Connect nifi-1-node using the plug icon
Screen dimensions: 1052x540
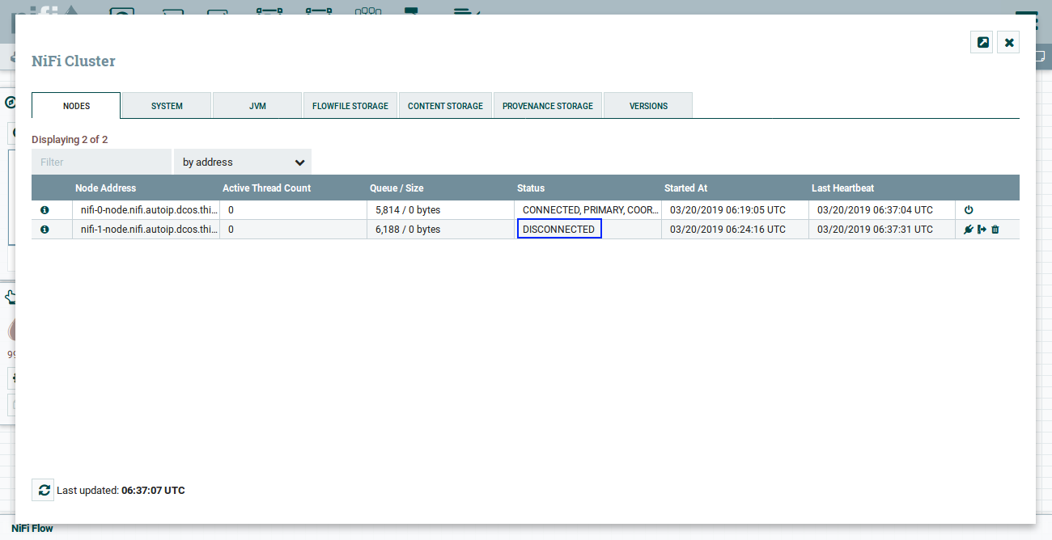[969, 230]
